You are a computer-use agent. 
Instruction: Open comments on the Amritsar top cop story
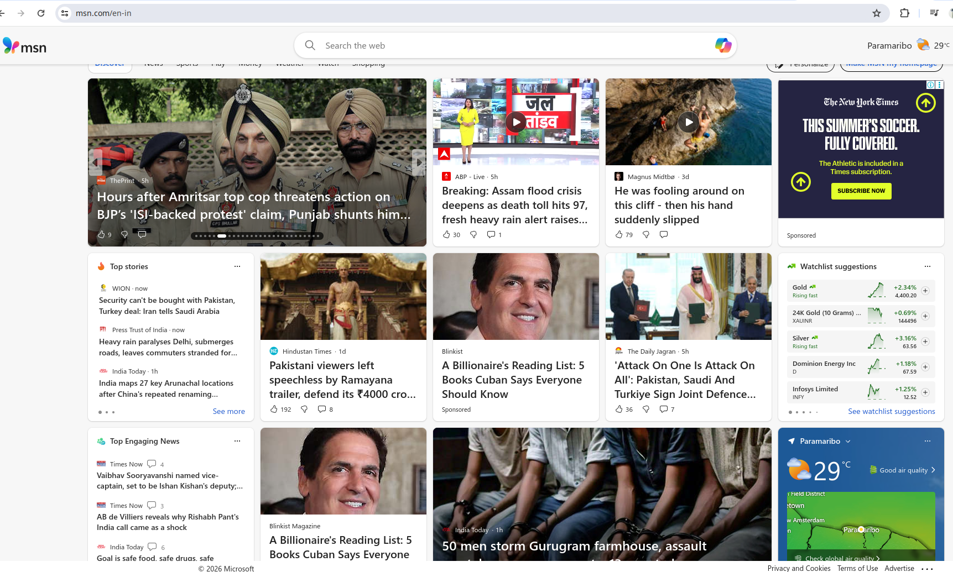tap(142, 234)
